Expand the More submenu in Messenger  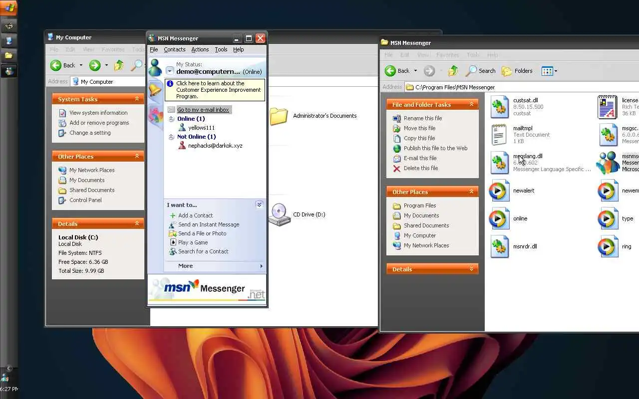215,266
